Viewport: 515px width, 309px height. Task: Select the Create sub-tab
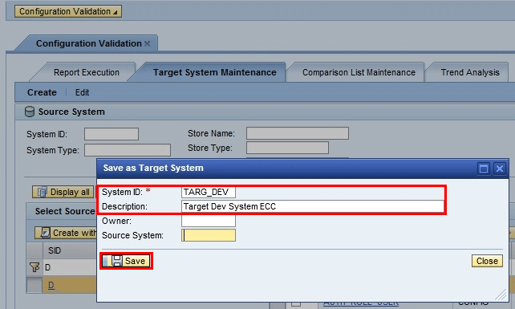[x=42, y=92]
